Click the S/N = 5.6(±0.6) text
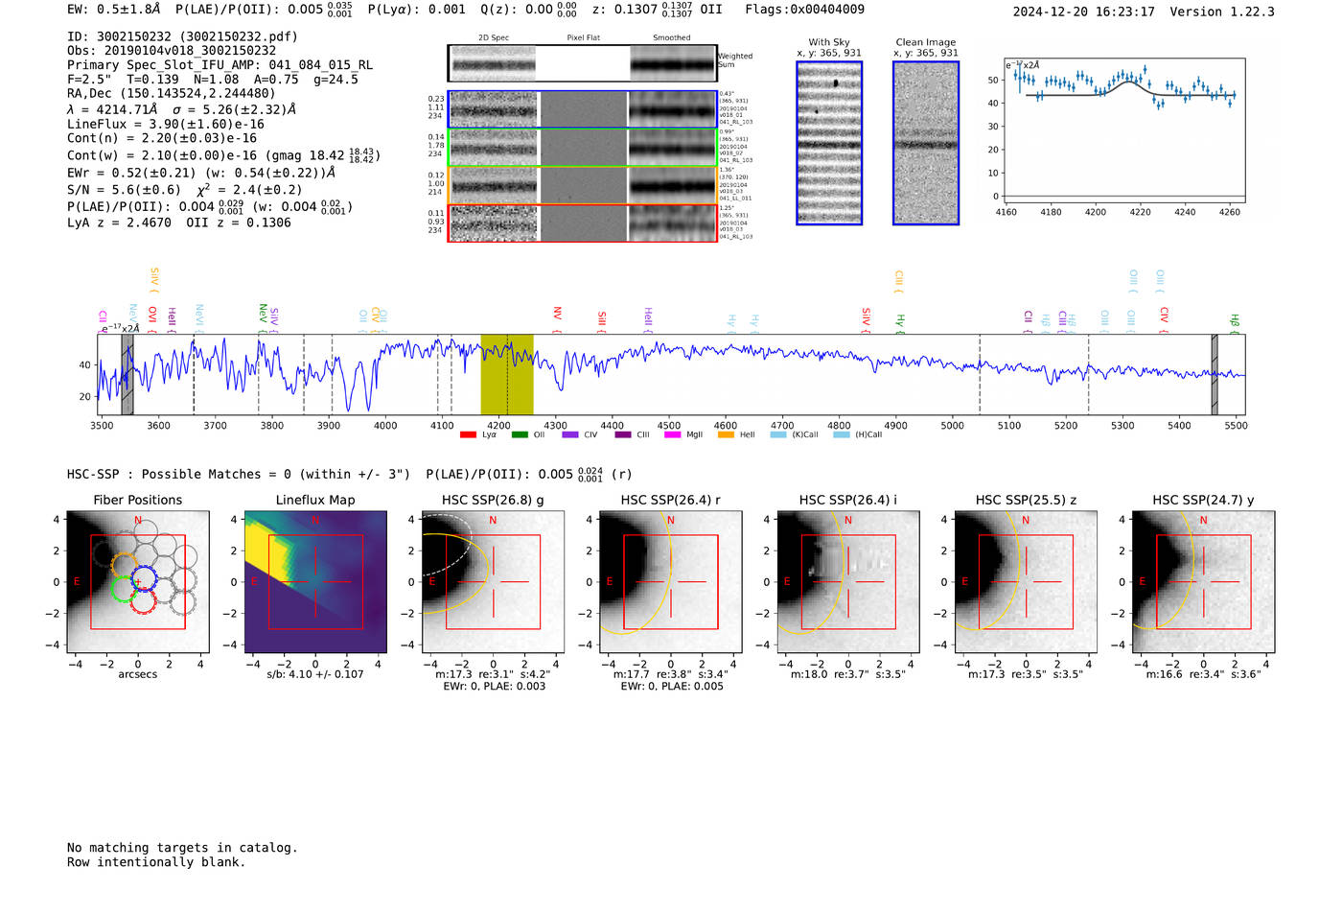This screenshot has height=914, width=1342. (x=124, y=190)
